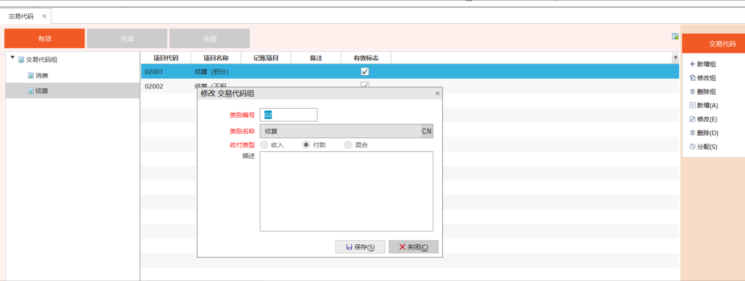Select the 收入 radio button
The image size is (745, 281).
tap(264, 145)
